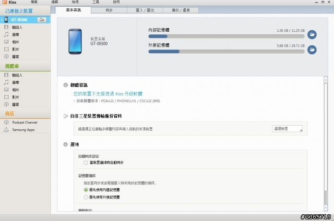Open 聯絡人 contacts under the GT-I9300 device

click(x=17, y=27)
